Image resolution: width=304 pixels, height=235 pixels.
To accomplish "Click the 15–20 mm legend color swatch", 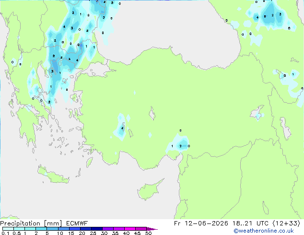I will (74, 229).
